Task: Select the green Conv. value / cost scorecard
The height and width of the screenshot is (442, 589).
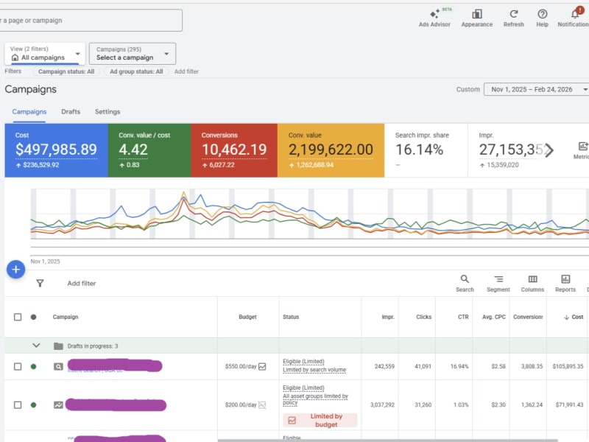Action: [149, 150]
